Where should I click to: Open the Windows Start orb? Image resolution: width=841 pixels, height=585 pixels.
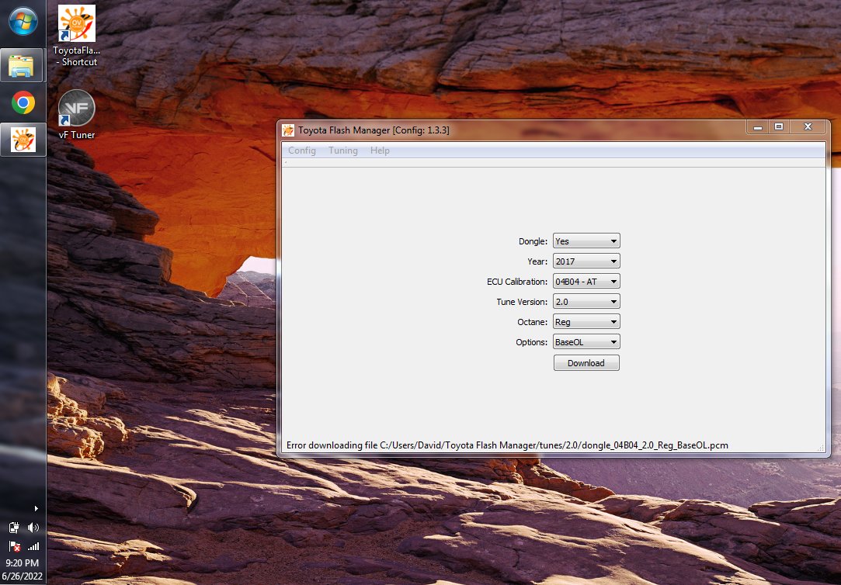[23, 22]
